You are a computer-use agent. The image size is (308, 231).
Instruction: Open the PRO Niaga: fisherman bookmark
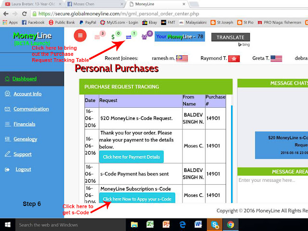(x=279, y=23)
